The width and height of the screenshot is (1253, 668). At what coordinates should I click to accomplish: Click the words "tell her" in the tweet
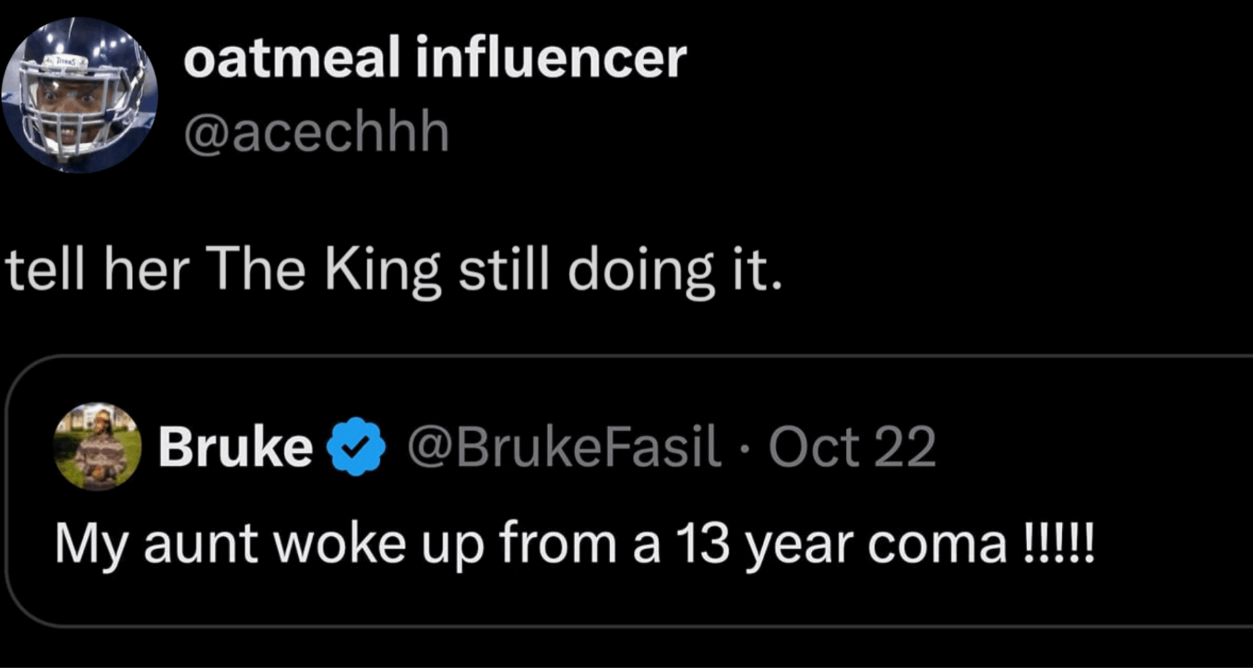click(x=98, y=269)
